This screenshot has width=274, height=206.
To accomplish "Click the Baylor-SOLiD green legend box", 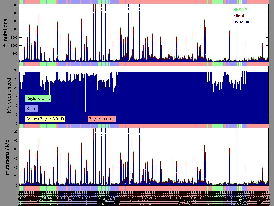I will [x=38, y=98].
